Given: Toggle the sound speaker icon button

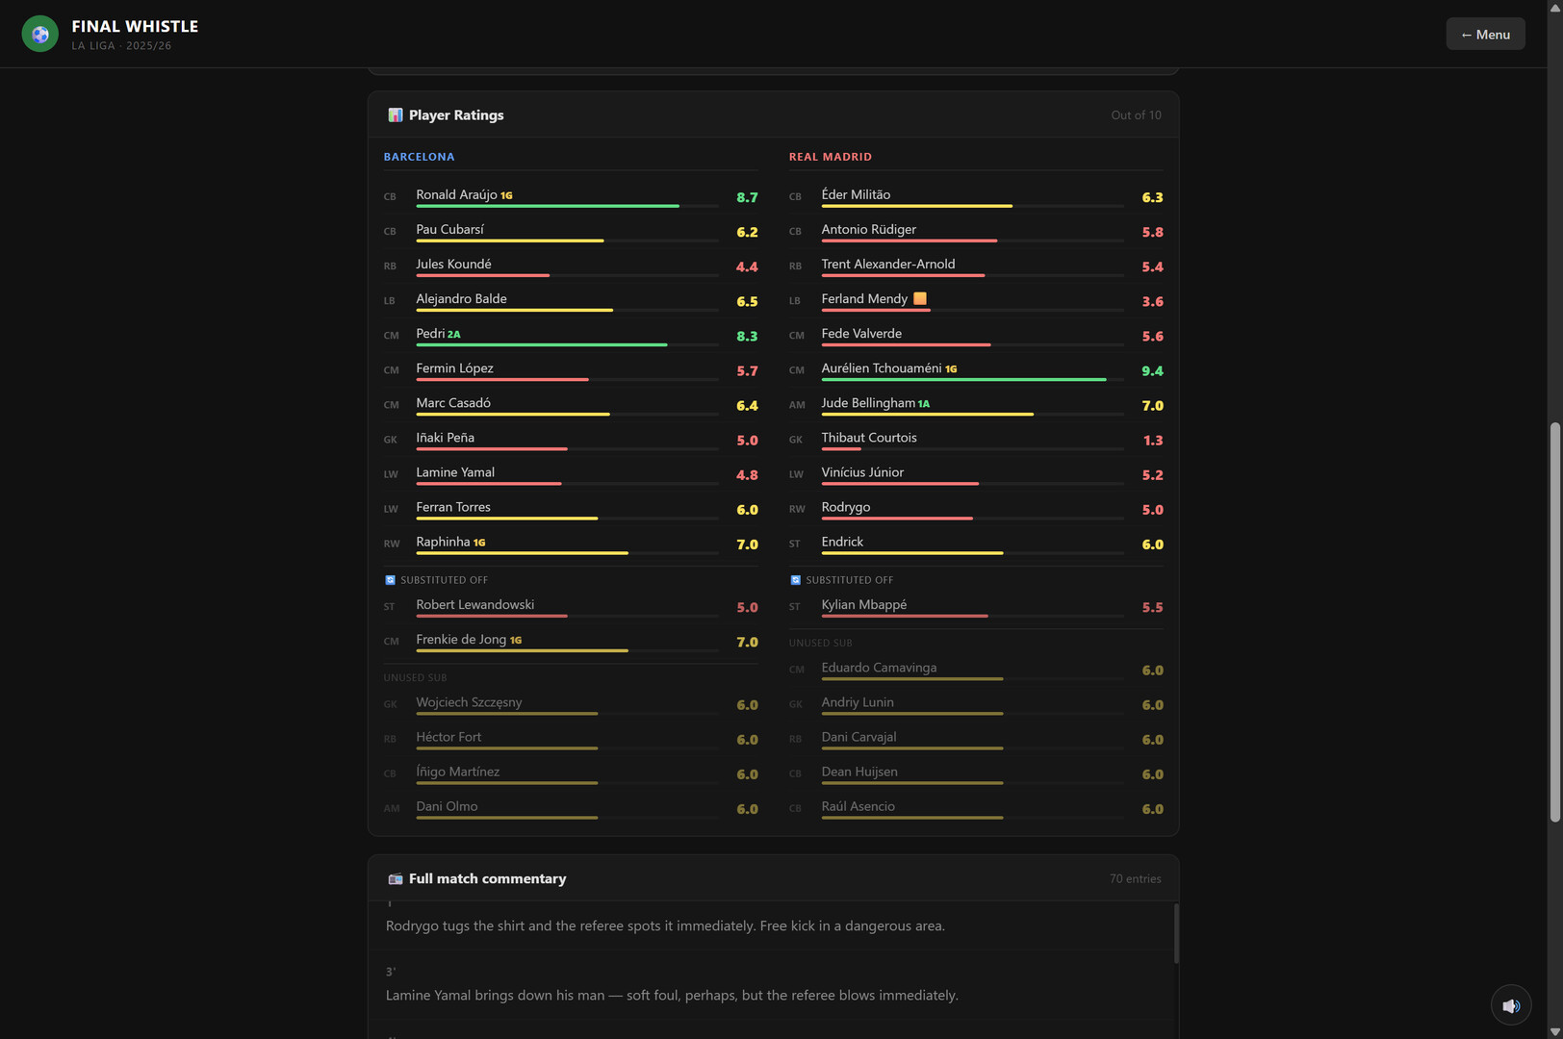Looking at the screenshot, I should pos(1511,1005).
